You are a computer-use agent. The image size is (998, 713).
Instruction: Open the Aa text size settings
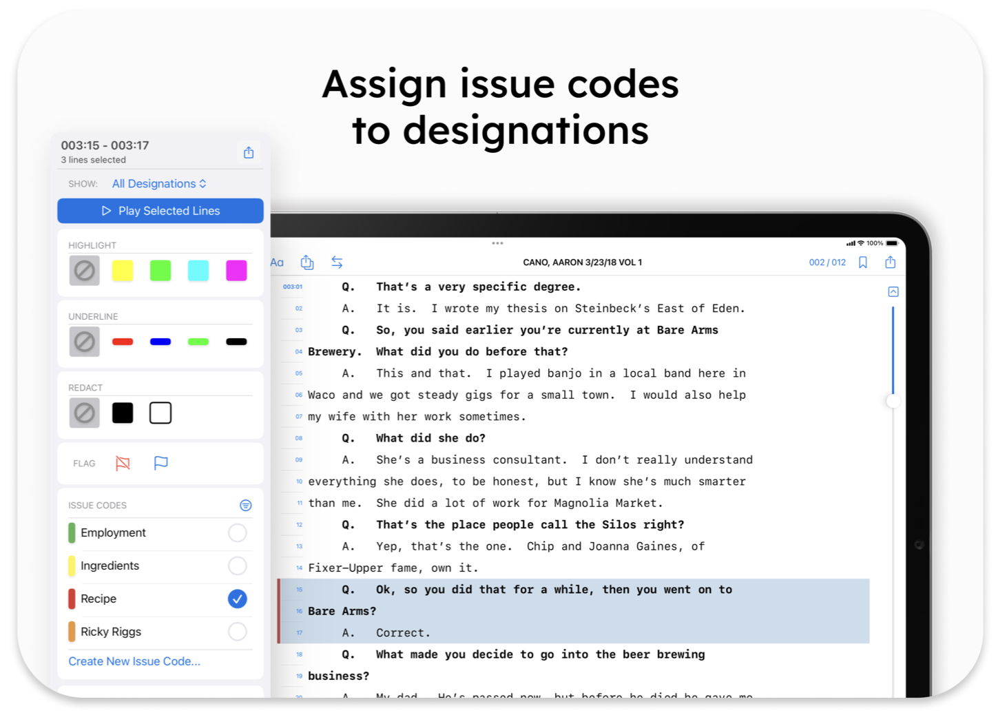278,262
